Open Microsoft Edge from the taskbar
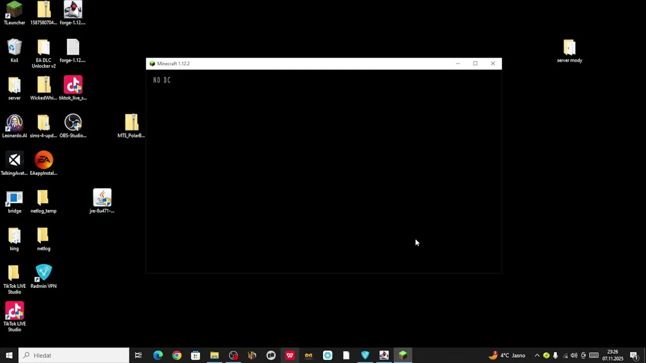 [158, 355]
